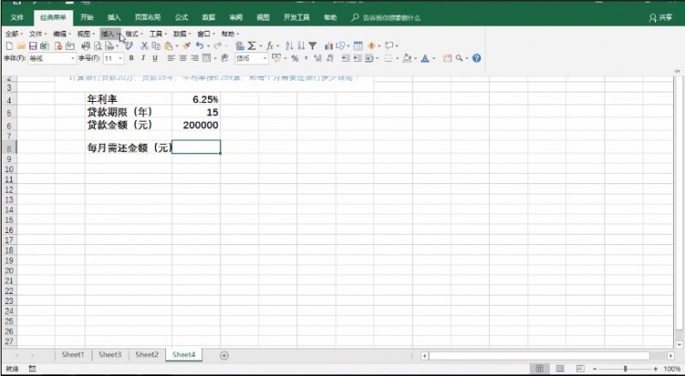
Task: Click the horizontal scrollbar right arrow
Action: (670, 356)
